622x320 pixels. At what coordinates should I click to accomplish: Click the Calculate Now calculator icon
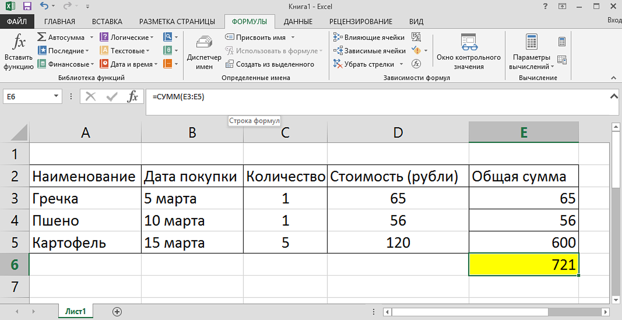point(562,42)
